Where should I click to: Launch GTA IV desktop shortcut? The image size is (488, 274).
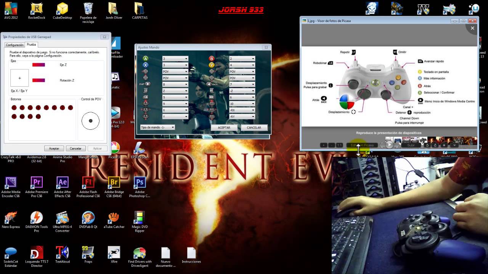click(x=423, y=8)
